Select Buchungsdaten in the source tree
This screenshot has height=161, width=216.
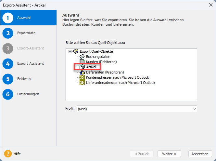[x=98, y=56]
